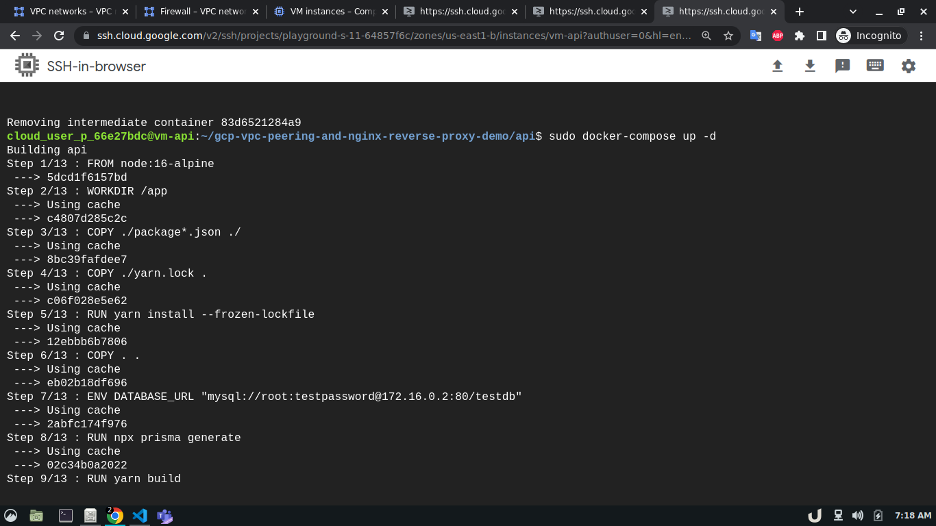Viewport: 936px width, 526px height.
Task: Switch to the Firewall – VPC network tab
Action: pyautogui.click(x=201, y=12)
